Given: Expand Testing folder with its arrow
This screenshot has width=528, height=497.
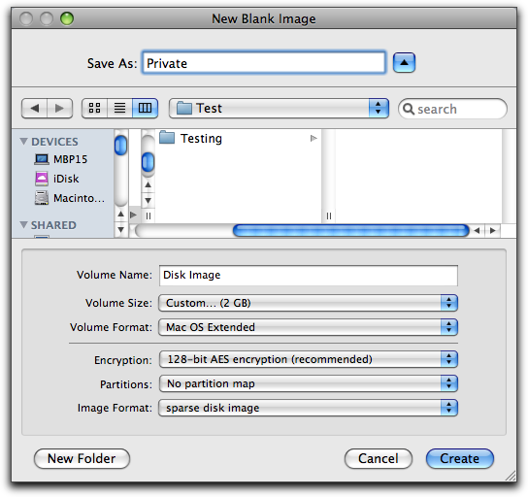Looking at the screenshot, I should (x=313, y=138).
